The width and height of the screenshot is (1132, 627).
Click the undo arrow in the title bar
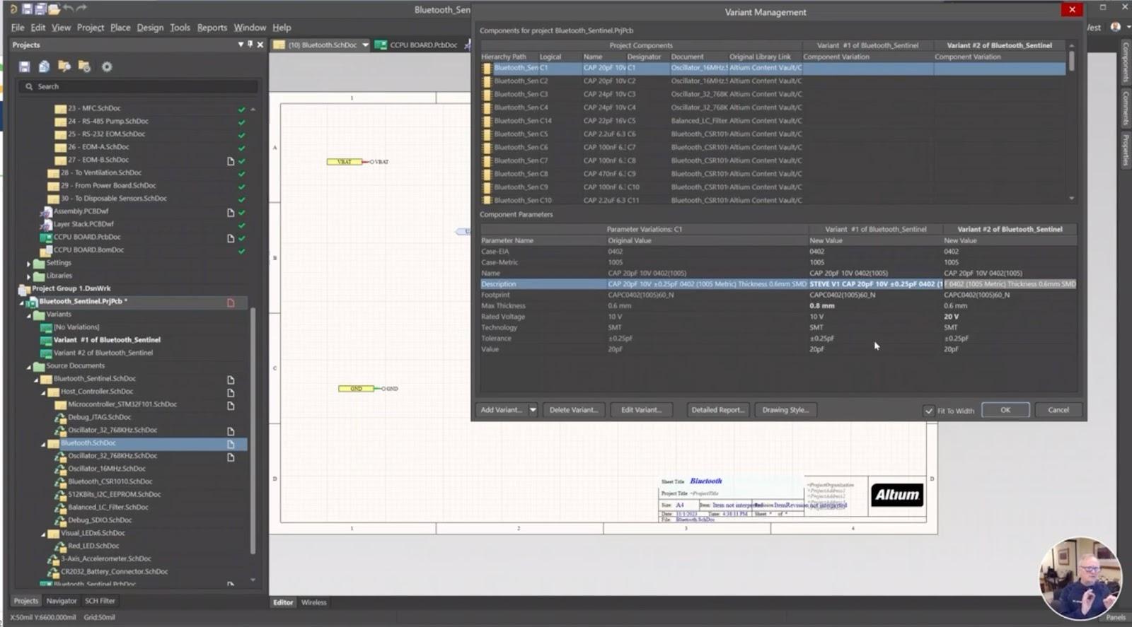pos(69,8)
